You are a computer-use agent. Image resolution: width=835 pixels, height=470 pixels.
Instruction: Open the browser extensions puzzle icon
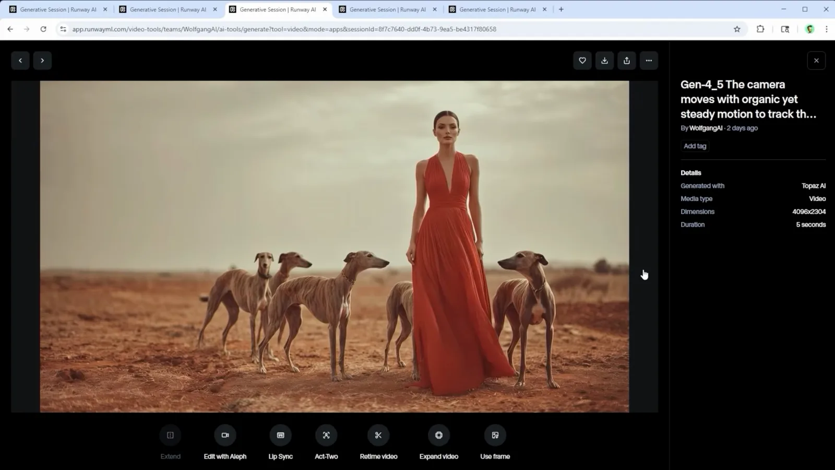[x=760, y=29]
